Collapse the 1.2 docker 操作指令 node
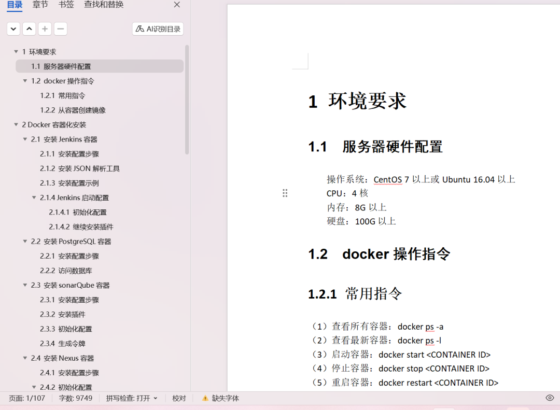This screenshot has height=410, width=560. tap(25, 81)
